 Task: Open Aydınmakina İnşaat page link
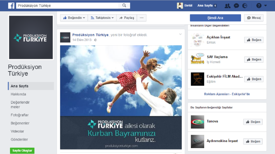[222, 141]
